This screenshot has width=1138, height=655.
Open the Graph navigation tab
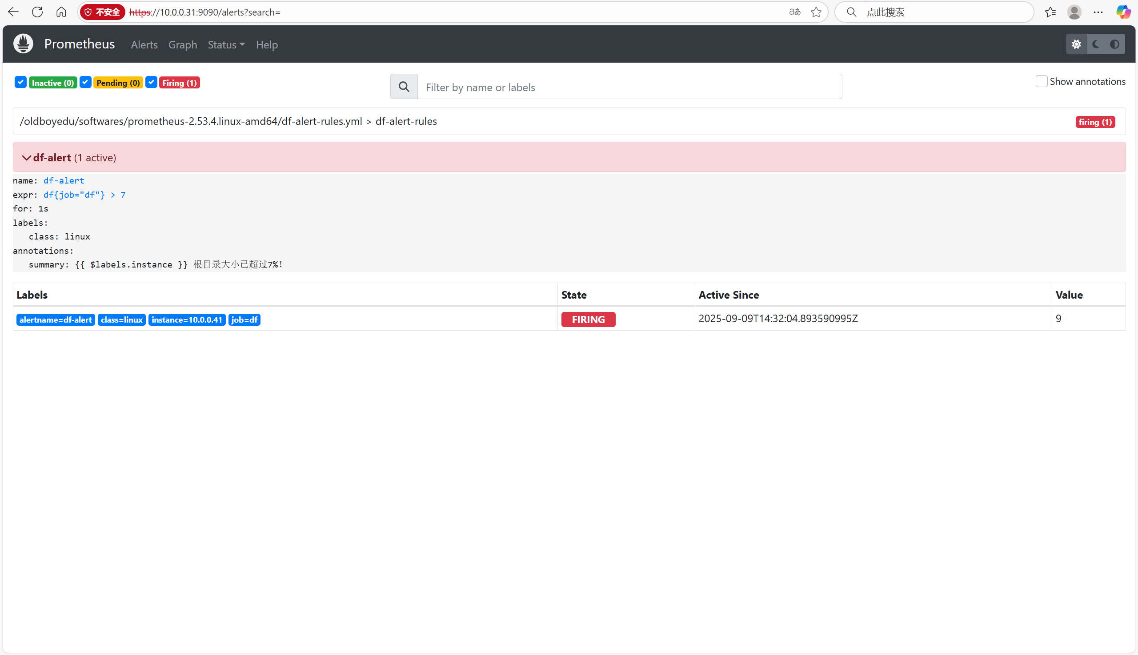(182, 44)
